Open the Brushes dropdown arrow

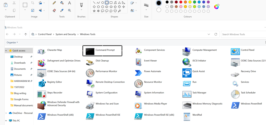tap(81, 10)
